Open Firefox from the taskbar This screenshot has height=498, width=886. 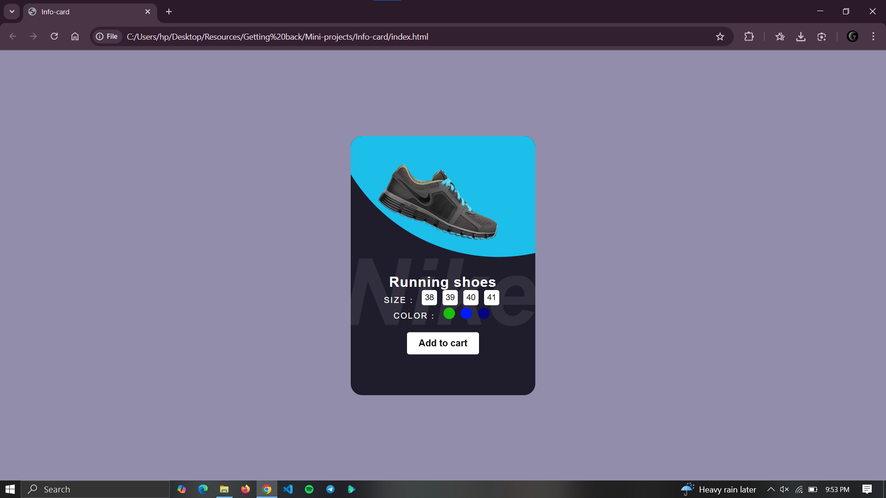[245, 489]
